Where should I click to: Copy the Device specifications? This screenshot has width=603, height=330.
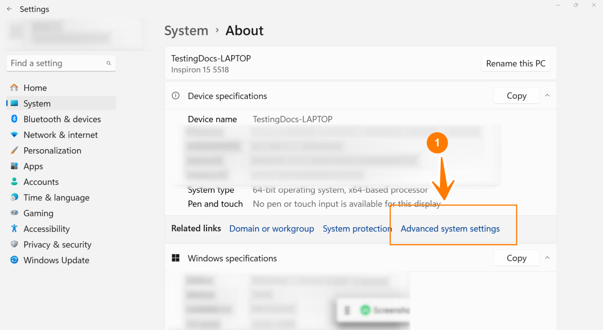pos(516,96)
